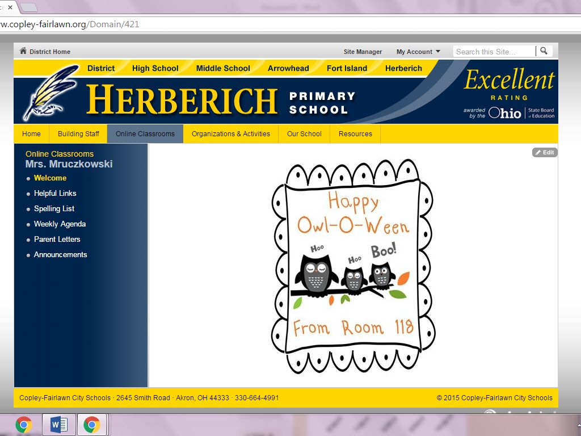This screenshot has width=581, height=436.
Task: Open the Spelling List page
Action: coord(54,208)
